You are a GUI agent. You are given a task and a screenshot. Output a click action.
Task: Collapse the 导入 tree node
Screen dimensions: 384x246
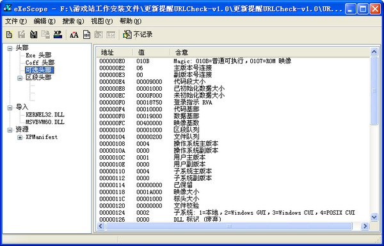(x=10, y=108)
